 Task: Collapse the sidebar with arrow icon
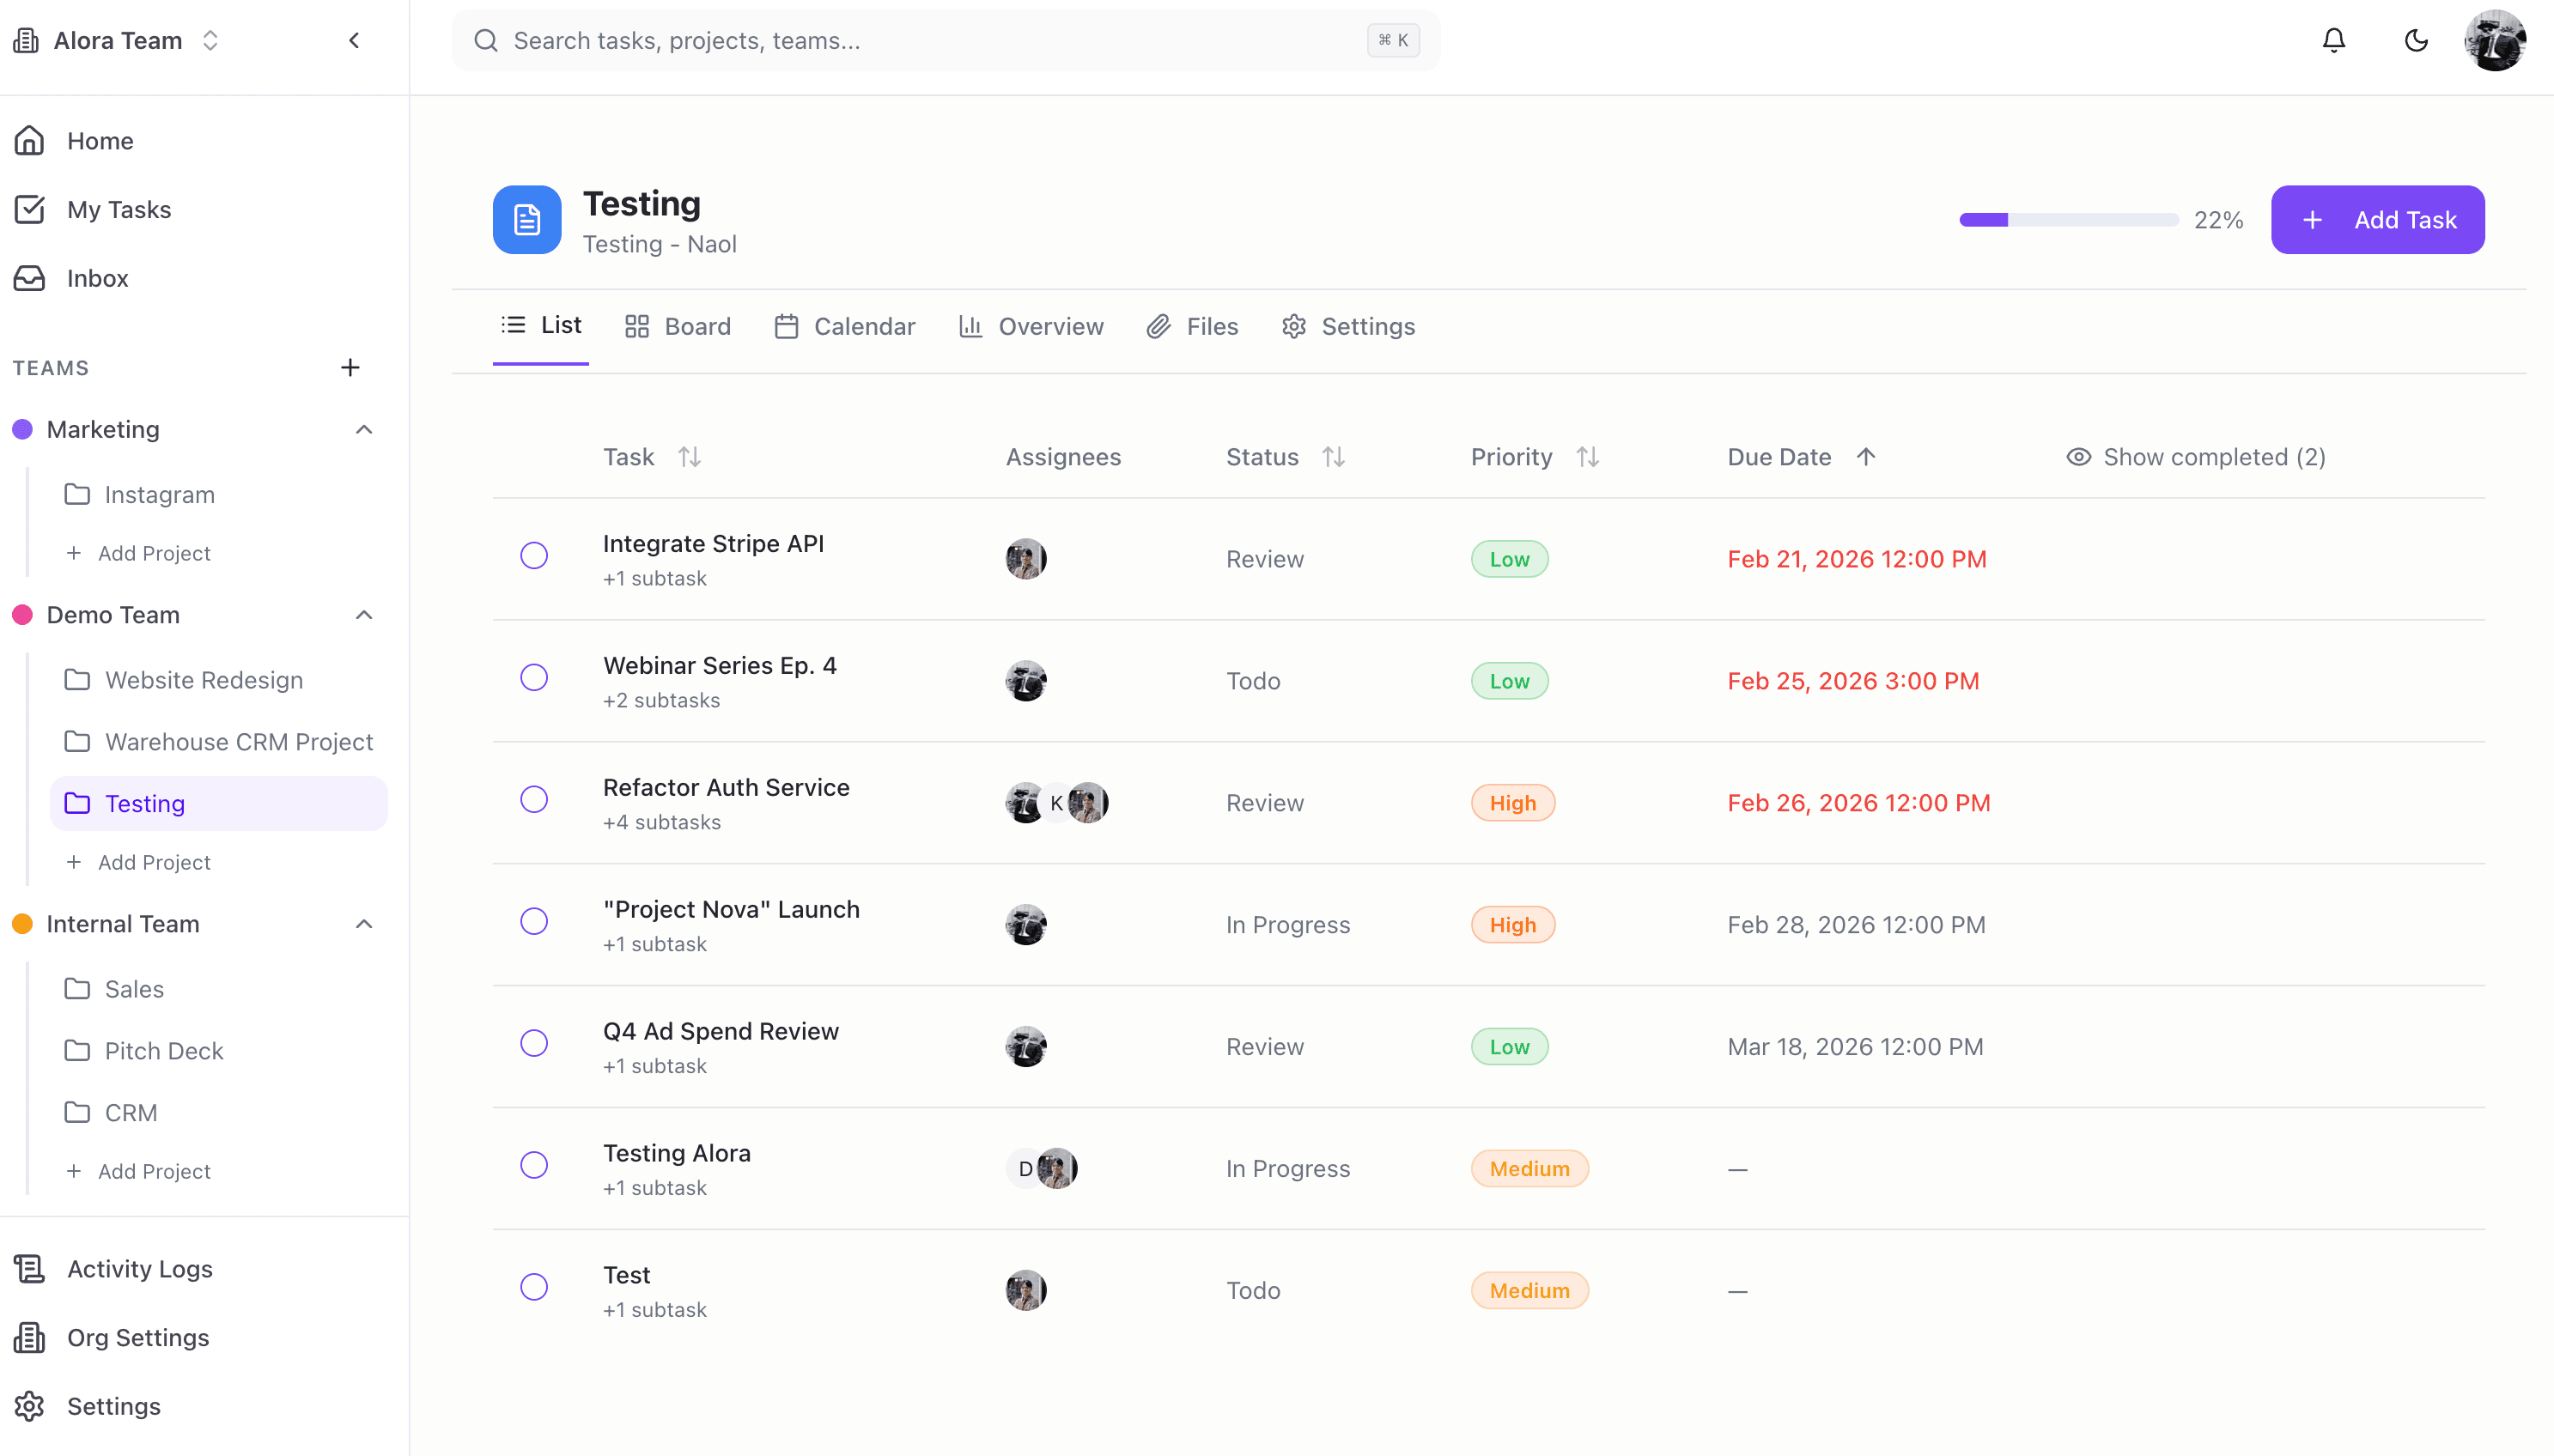click(354, 40)
